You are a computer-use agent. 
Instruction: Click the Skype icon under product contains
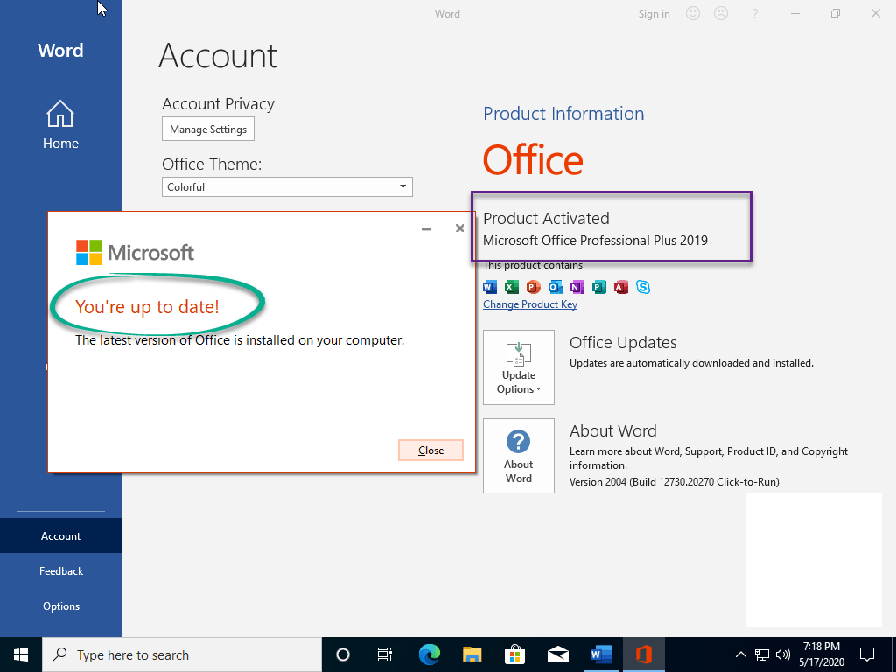click(643, 287)
